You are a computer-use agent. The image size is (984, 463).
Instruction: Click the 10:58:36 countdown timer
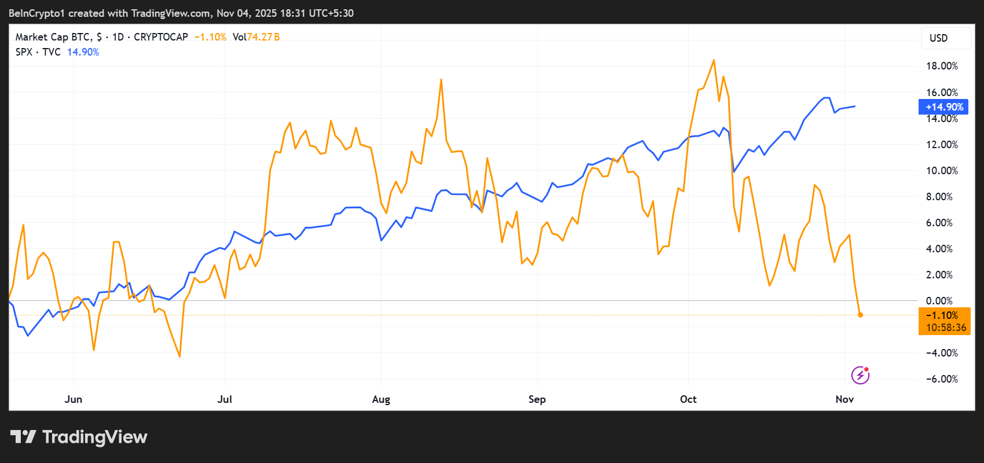click(946, 328)
